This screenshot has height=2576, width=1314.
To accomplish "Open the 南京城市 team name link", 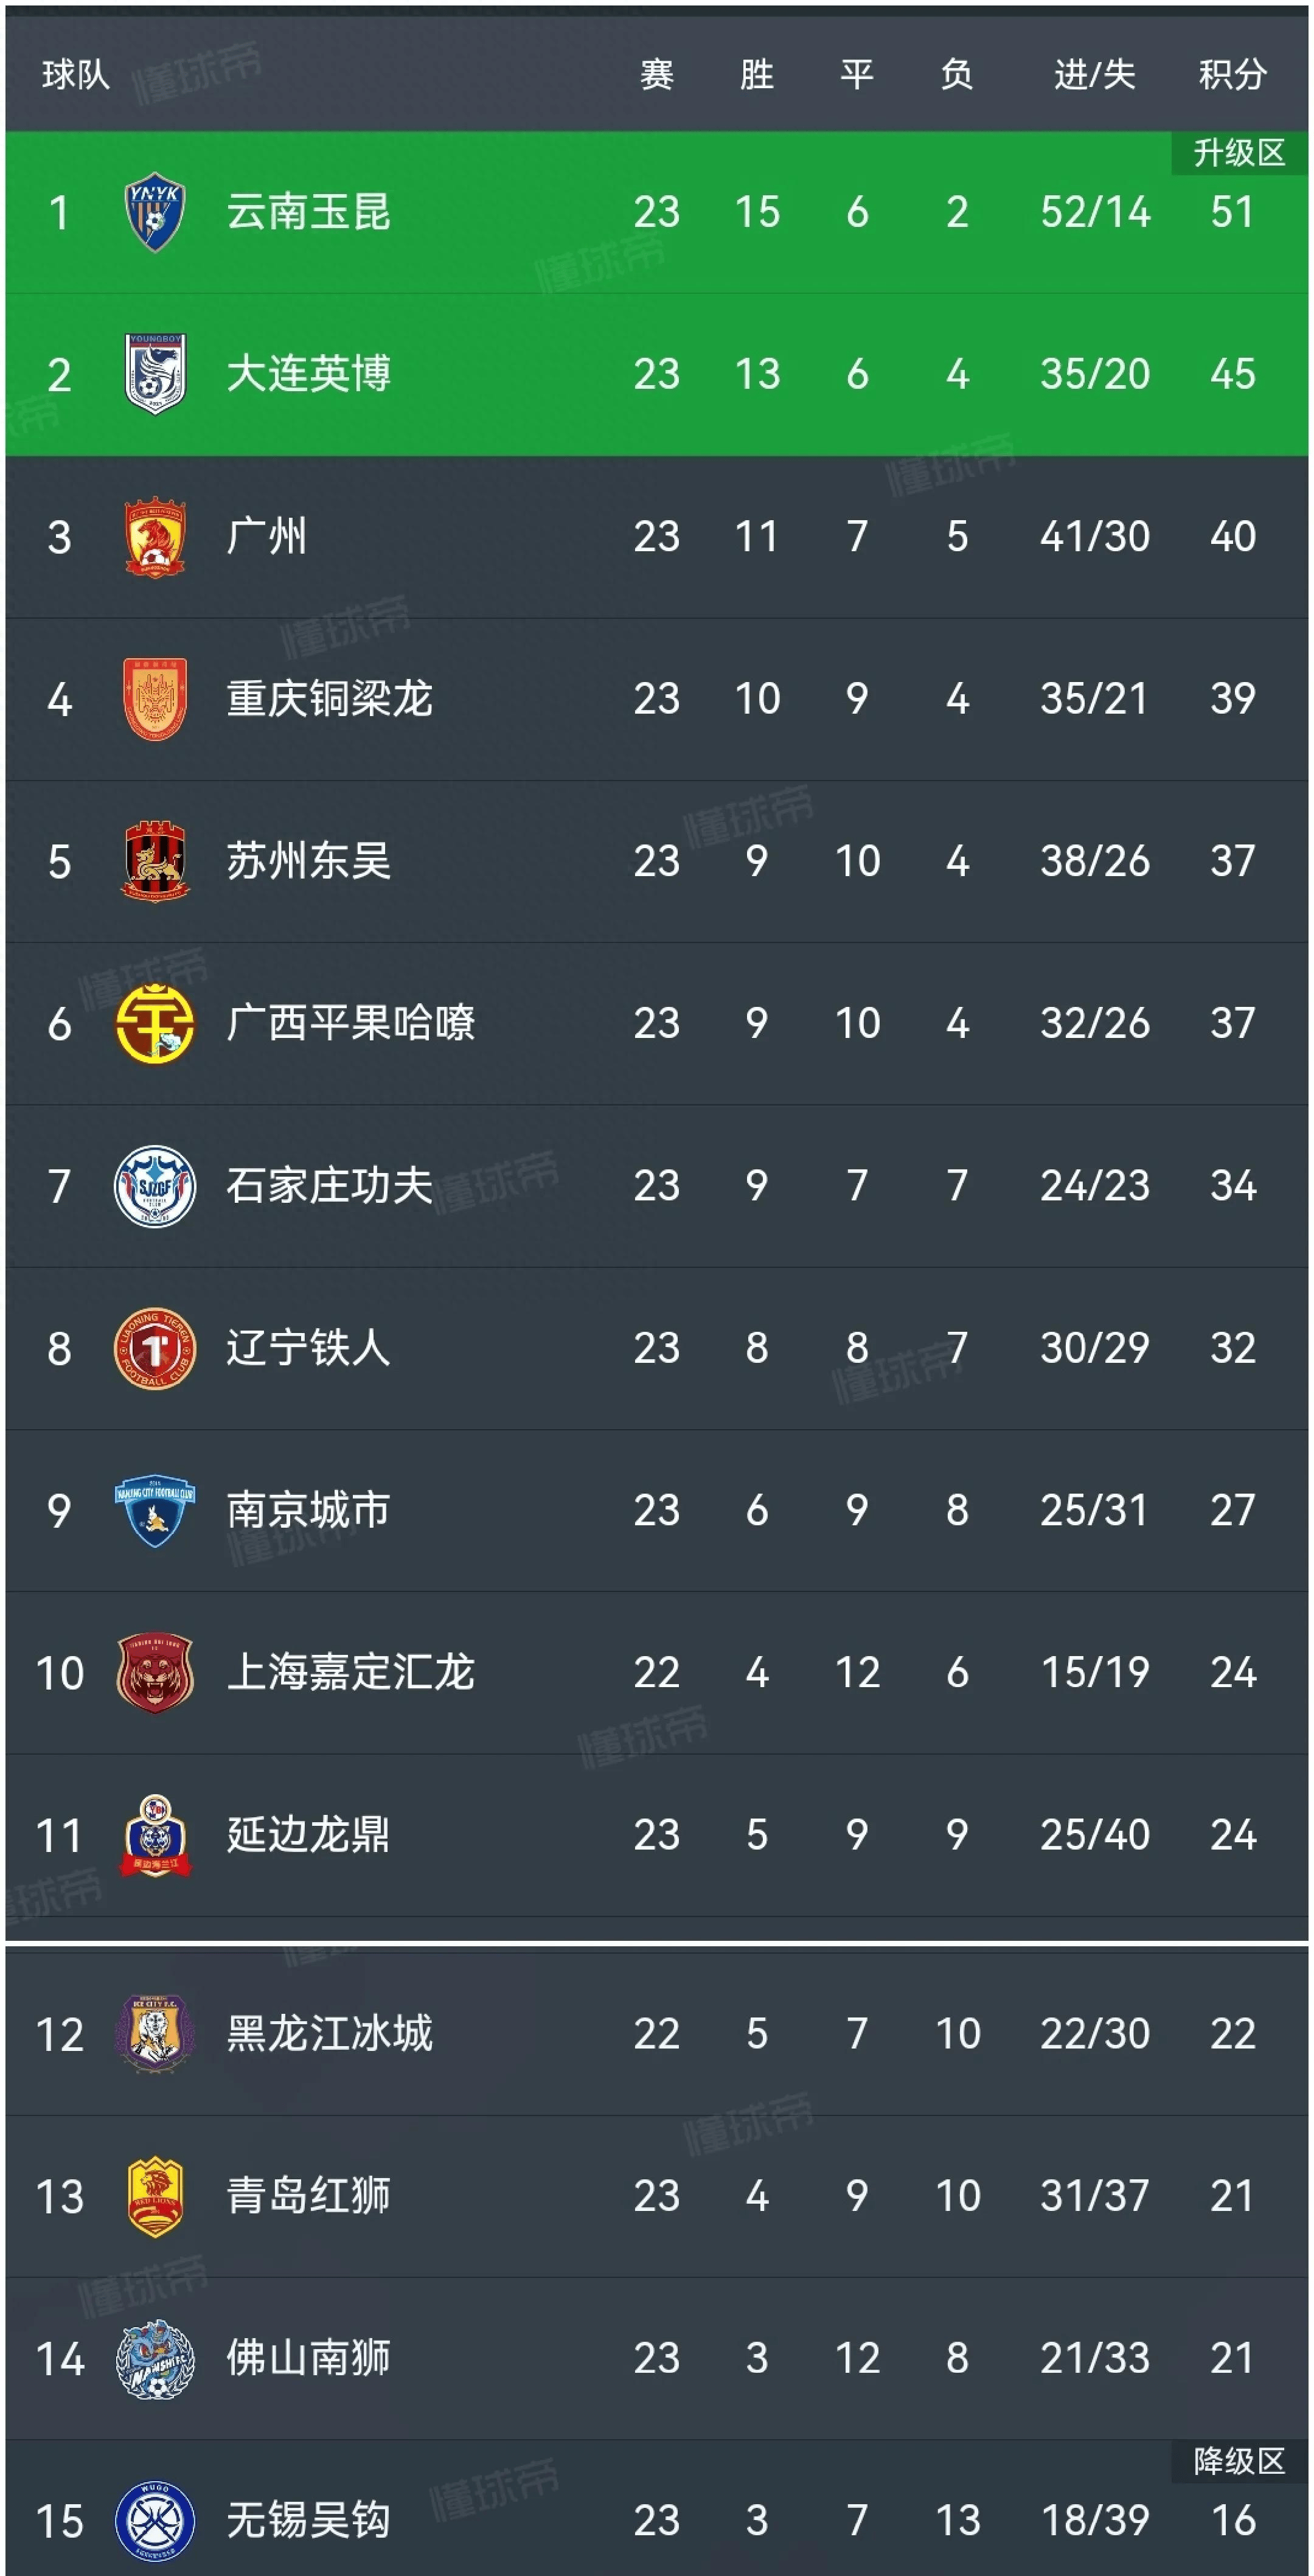I will 308,1510.
